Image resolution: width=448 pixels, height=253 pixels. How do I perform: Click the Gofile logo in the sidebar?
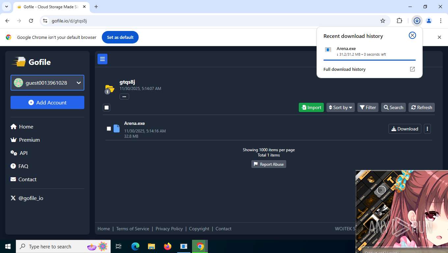tap(31, 62)
